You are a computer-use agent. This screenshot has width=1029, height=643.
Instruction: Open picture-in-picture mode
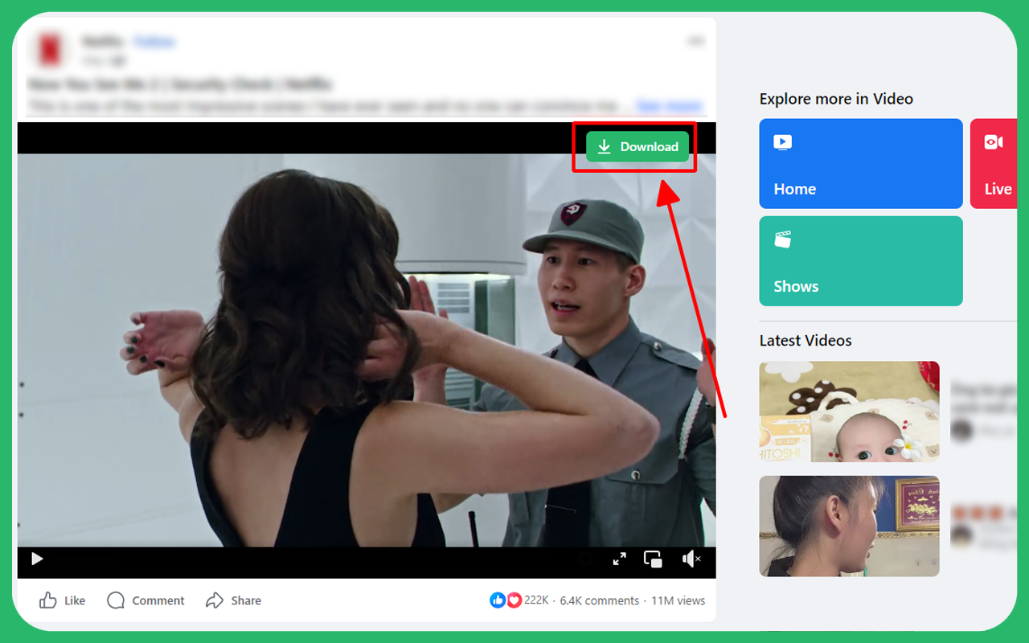point(653,559)
